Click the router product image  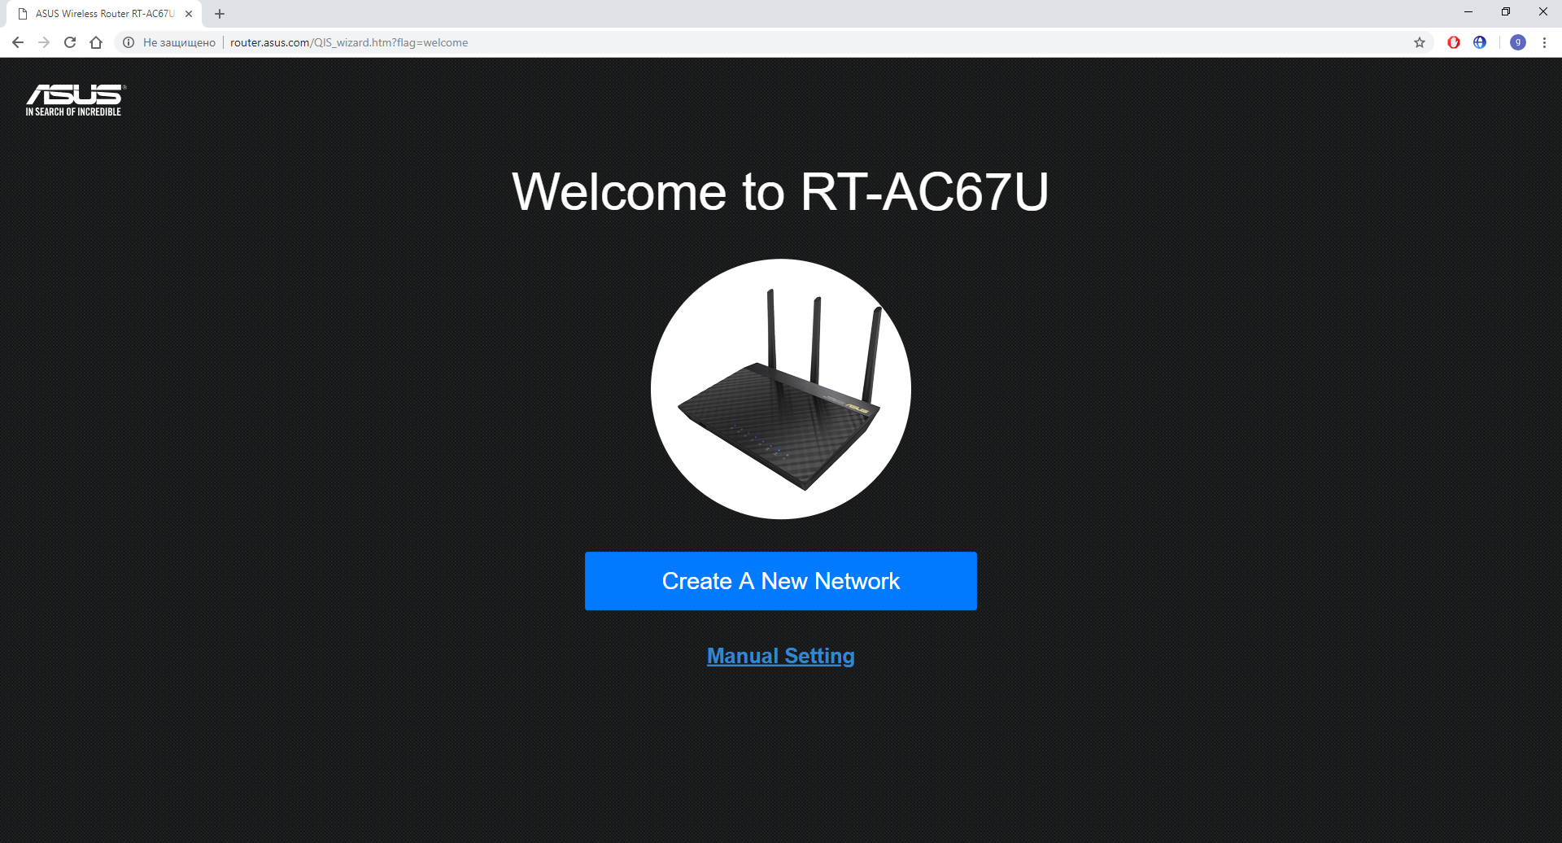click(781, 389)
